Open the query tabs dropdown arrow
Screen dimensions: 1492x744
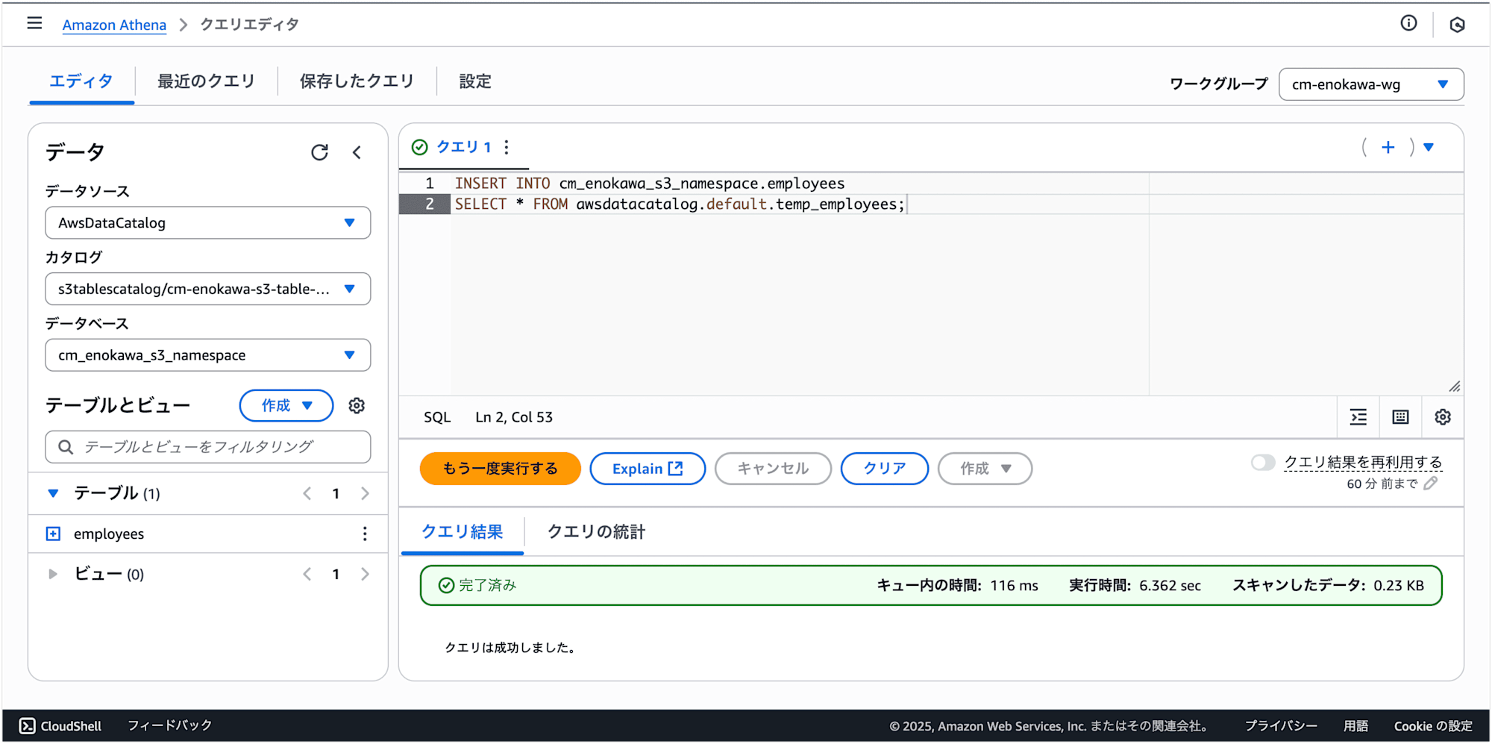coord(1429,147)
